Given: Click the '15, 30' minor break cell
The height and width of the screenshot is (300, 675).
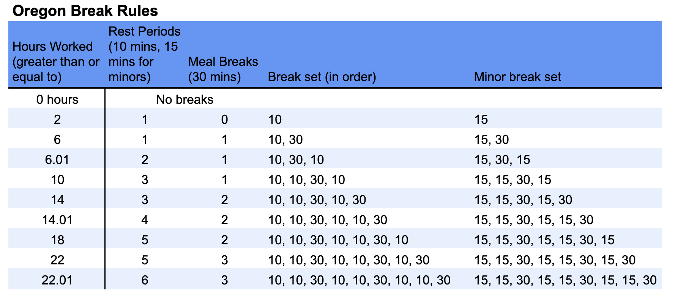Looking at the screenshot, I should tap(492, 140).
